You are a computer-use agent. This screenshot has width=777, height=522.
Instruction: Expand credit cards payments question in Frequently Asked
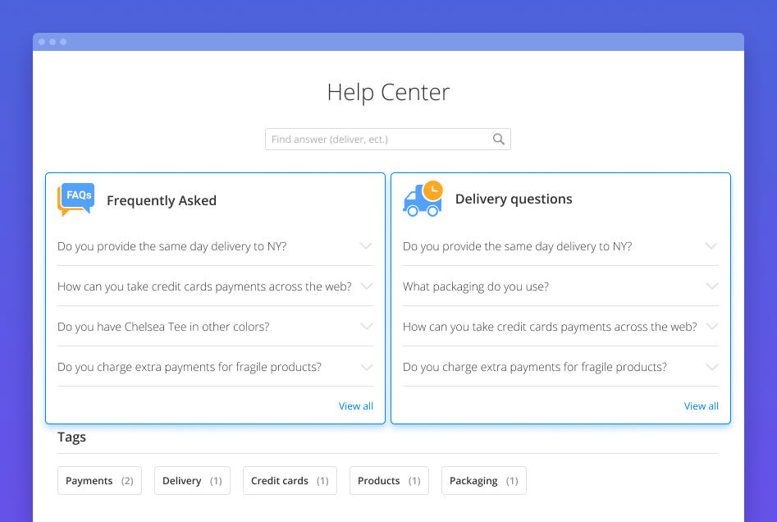click(366, 286)
